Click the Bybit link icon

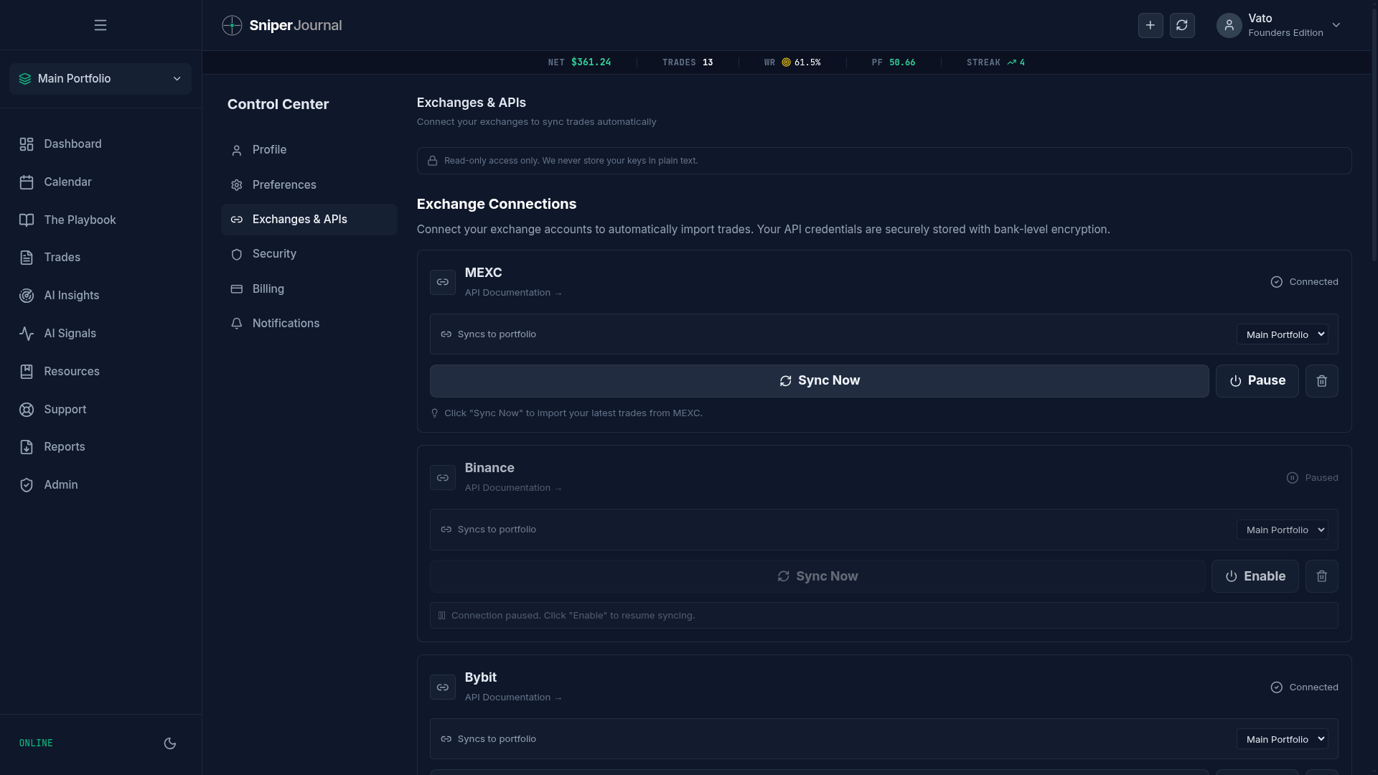click(x=443, y=687)
